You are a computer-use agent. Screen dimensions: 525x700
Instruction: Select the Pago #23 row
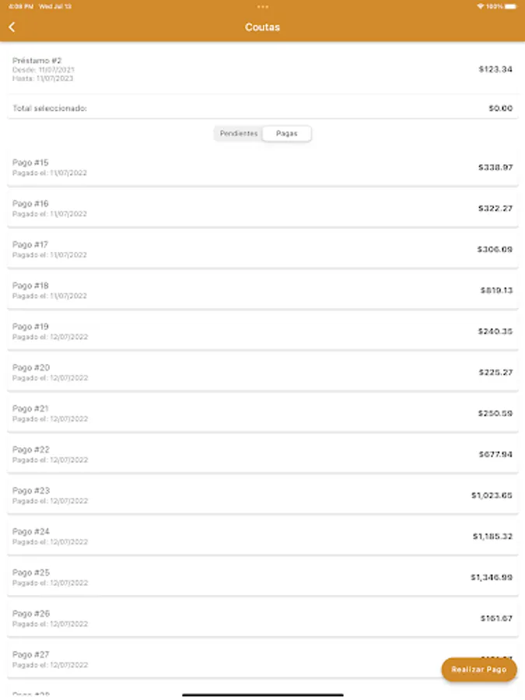262,495
